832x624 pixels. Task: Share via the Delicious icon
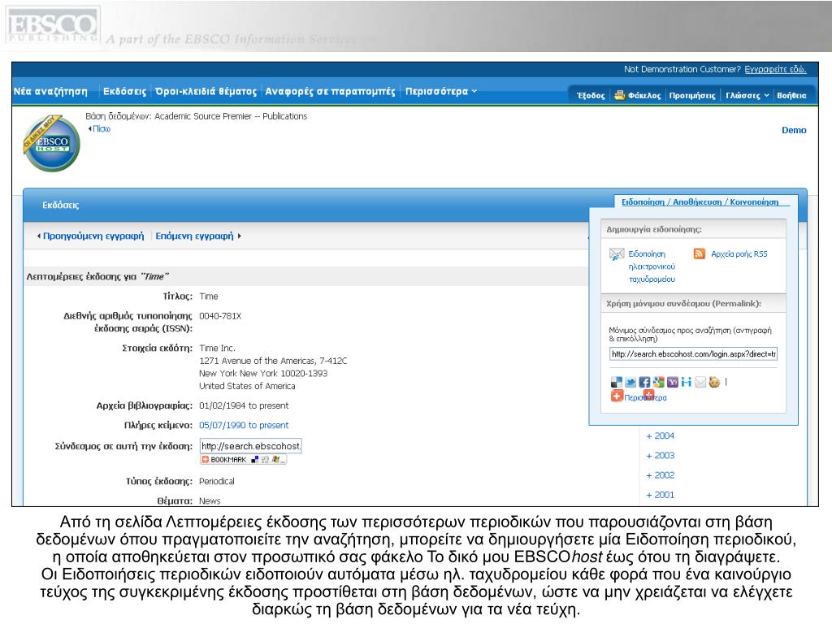click(x=616, y=382)
